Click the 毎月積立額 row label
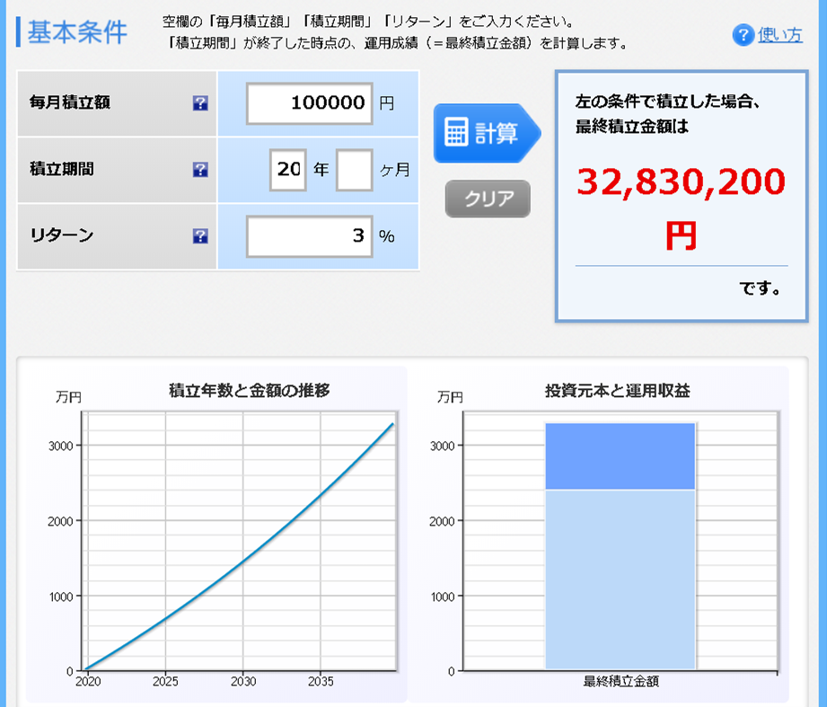The width and height of the screenshot is (827, 707). click(70, 102)
